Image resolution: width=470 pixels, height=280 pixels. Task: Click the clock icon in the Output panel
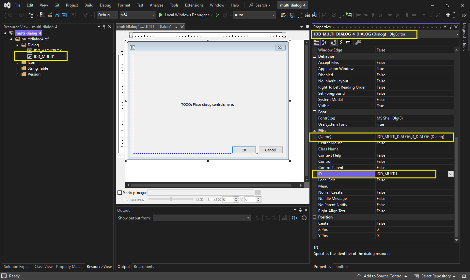click(304, 218)
